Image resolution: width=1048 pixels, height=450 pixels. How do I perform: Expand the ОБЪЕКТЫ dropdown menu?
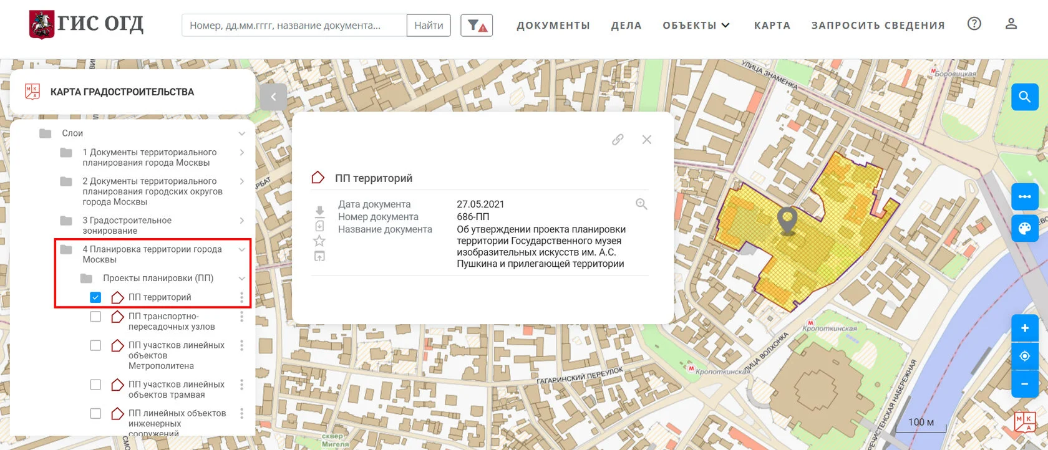point(696,26)
